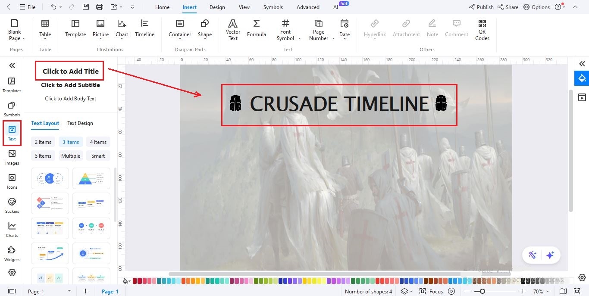Open AI assistant sparkle button
This screenshot has height=296, width=589.
[550, 255]
